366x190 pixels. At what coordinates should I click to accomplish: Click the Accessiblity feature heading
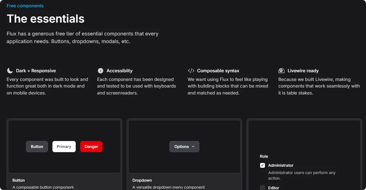tap(119, 71)
